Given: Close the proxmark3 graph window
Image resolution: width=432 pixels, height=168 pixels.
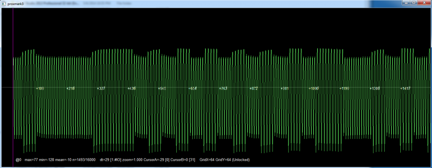Looking at the screenshot, I should (424, 3).
